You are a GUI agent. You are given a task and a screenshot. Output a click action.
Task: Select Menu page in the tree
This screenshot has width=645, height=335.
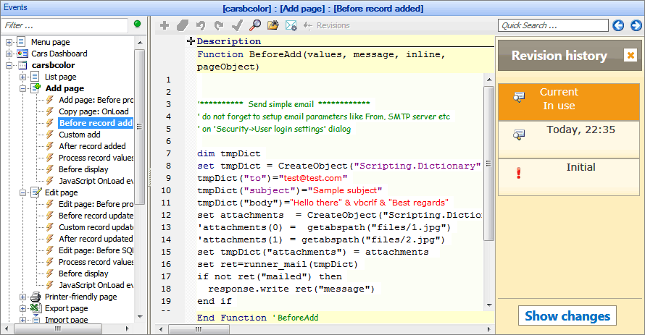[x=50, y=42]
